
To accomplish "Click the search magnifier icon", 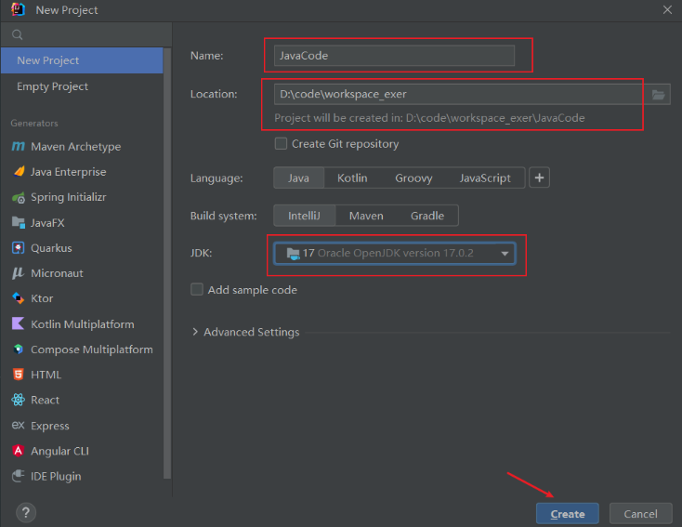I will (x=17, y=34).
